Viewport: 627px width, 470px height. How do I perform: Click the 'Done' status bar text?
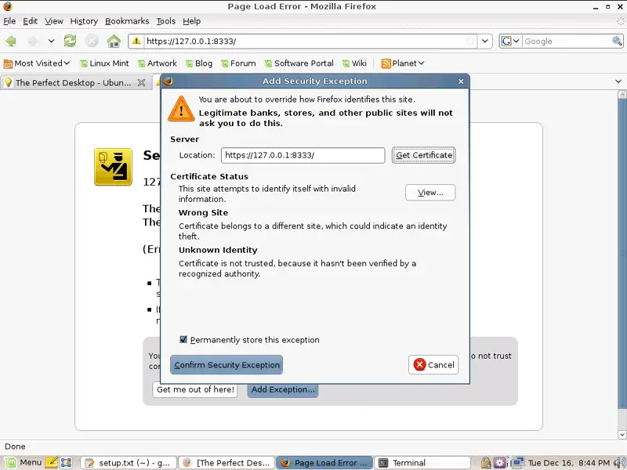(15, 446)
